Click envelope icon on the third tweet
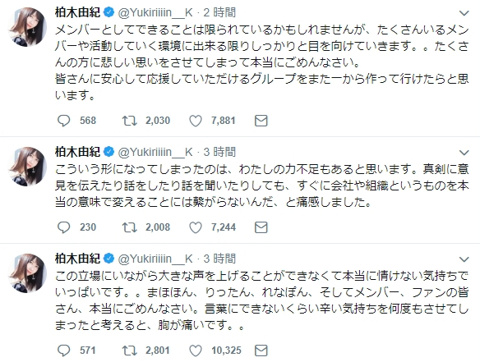Image resolution: width=480 pixels, height=362 pixels. [261, 351]
